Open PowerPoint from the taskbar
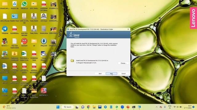Screen dimensions: 197x110 click(128, 107)
